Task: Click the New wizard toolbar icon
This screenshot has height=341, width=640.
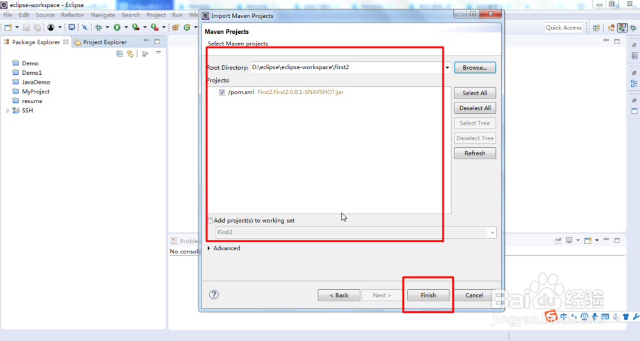Action: click(8, 28)
